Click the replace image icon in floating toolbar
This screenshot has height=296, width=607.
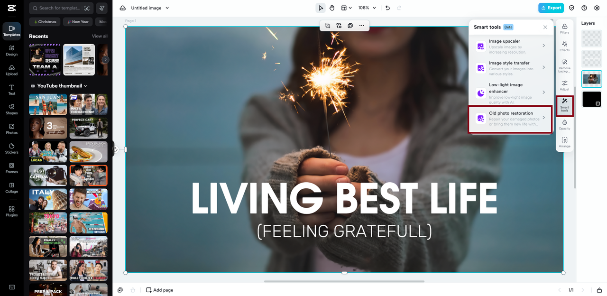click(339, 26)
